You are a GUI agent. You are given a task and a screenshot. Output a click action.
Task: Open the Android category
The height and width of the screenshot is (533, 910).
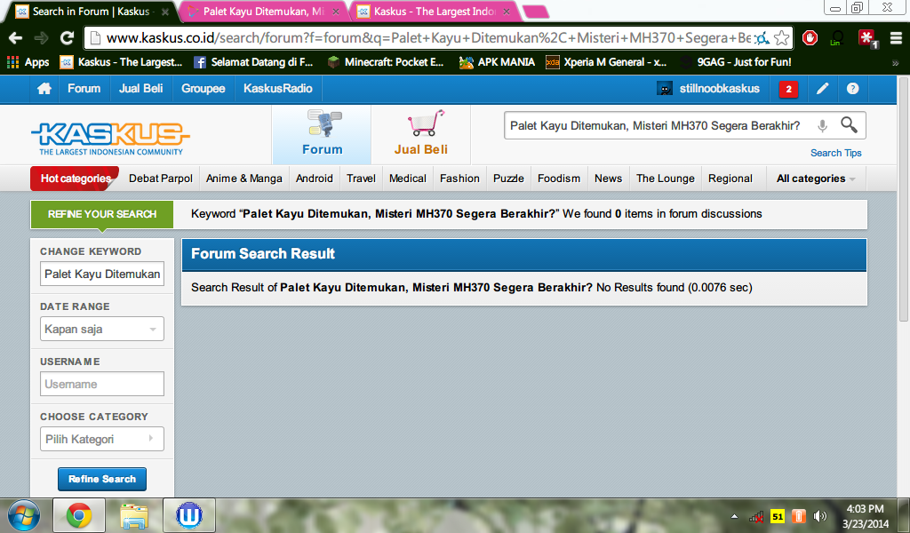pos(315,179)
